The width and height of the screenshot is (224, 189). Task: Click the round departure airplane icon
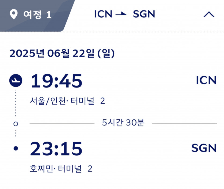click(x=16, y=80)
